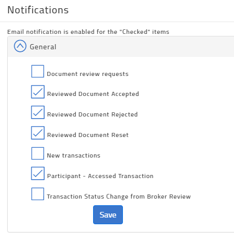Click the 'Reviewed Document Rejected' label text

[x=93, y=114]
